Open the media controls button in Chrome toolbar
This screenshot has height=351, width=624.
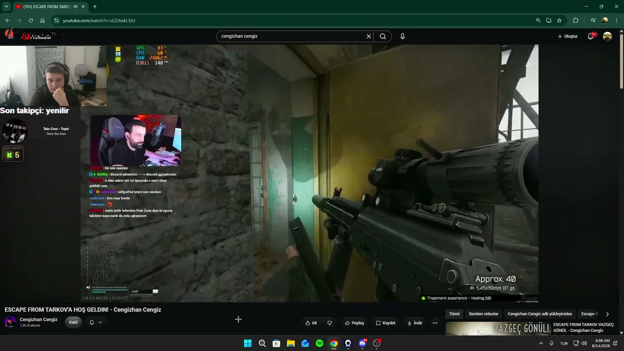coord(593,20)
